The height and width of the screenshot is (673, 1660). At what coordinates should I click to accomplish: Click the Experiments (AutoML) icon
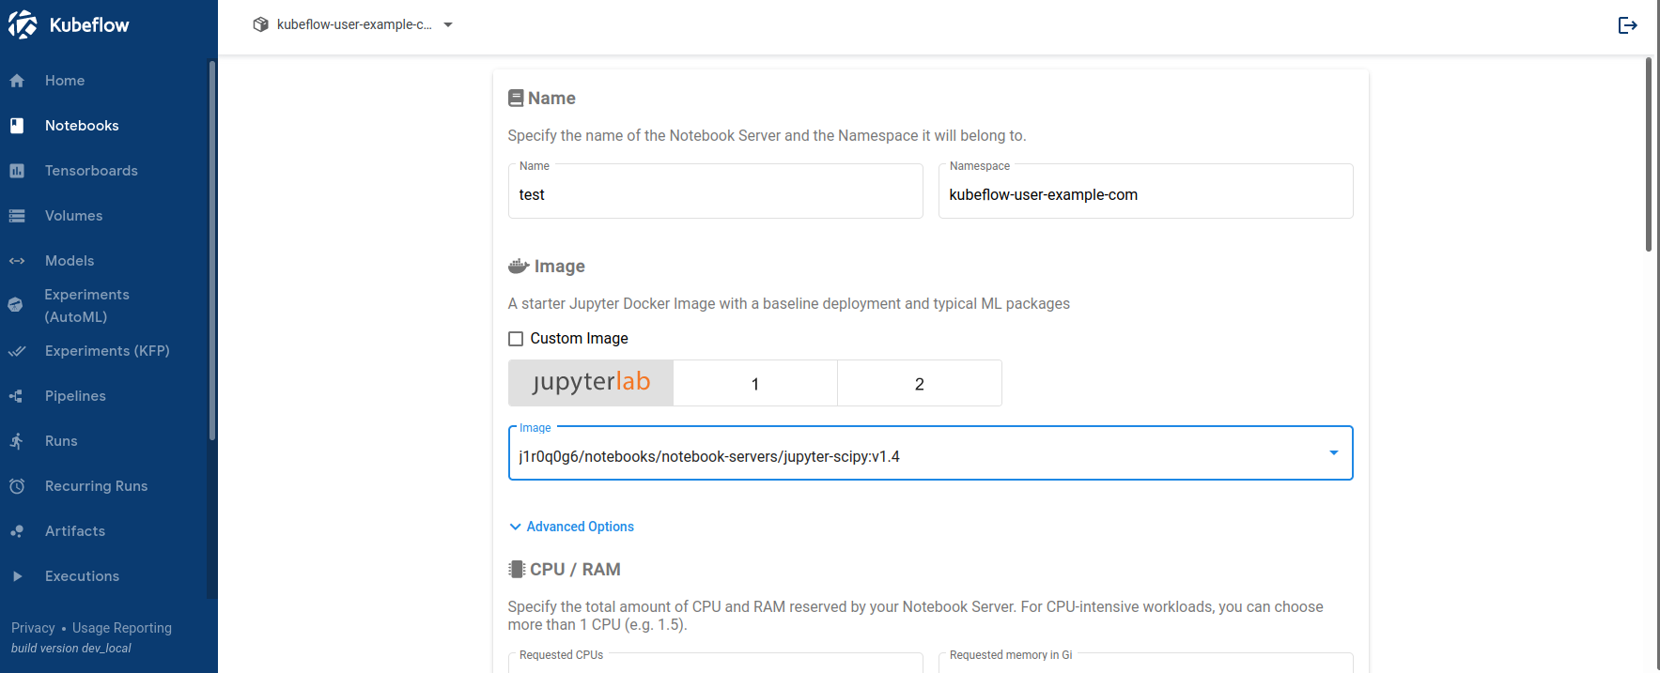pos(15,305)
